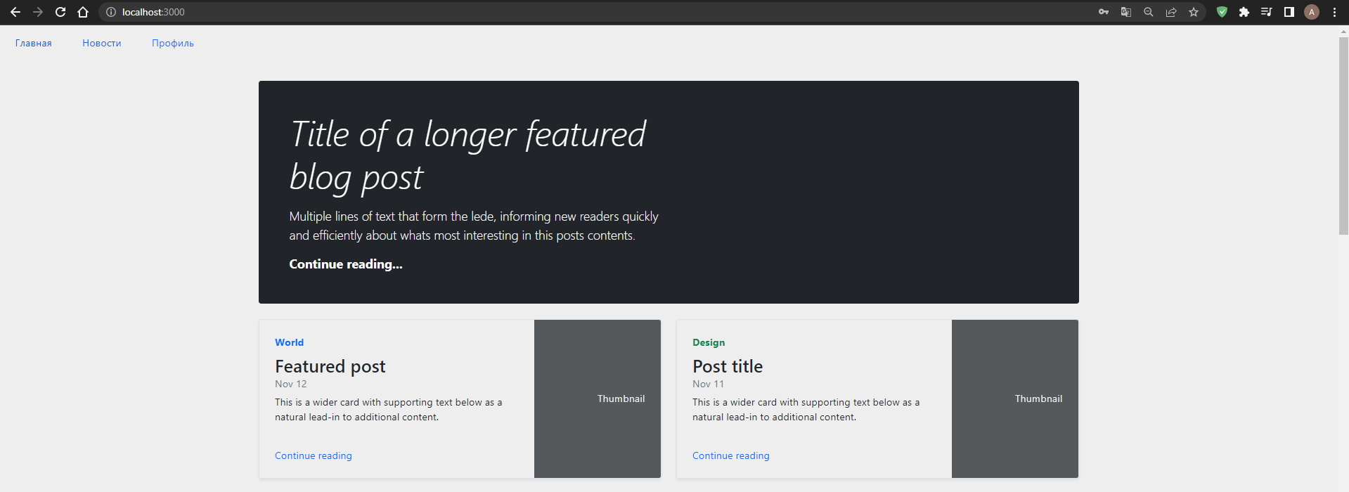Open the Главная nav item
1349x492 pixels.
click(x=34, y=43)
